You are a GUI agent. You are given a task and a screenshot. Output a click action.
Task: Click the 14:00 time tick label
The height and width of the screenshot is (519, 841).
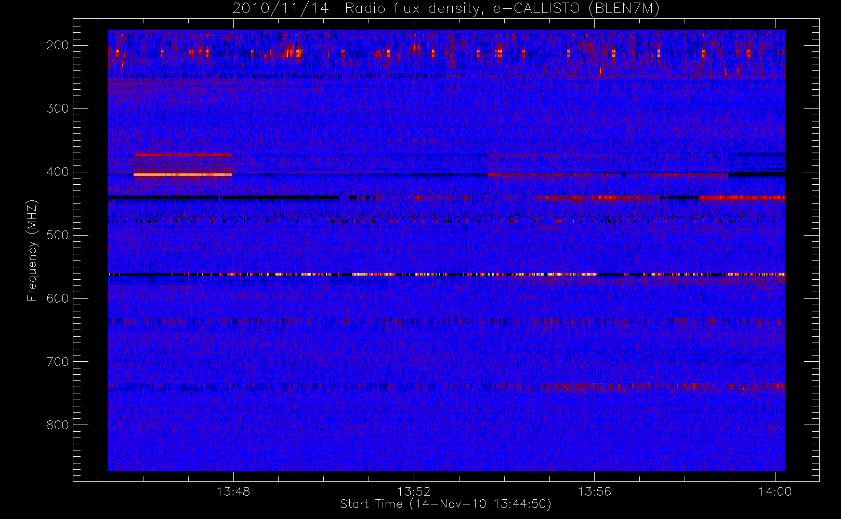point(775,491)
